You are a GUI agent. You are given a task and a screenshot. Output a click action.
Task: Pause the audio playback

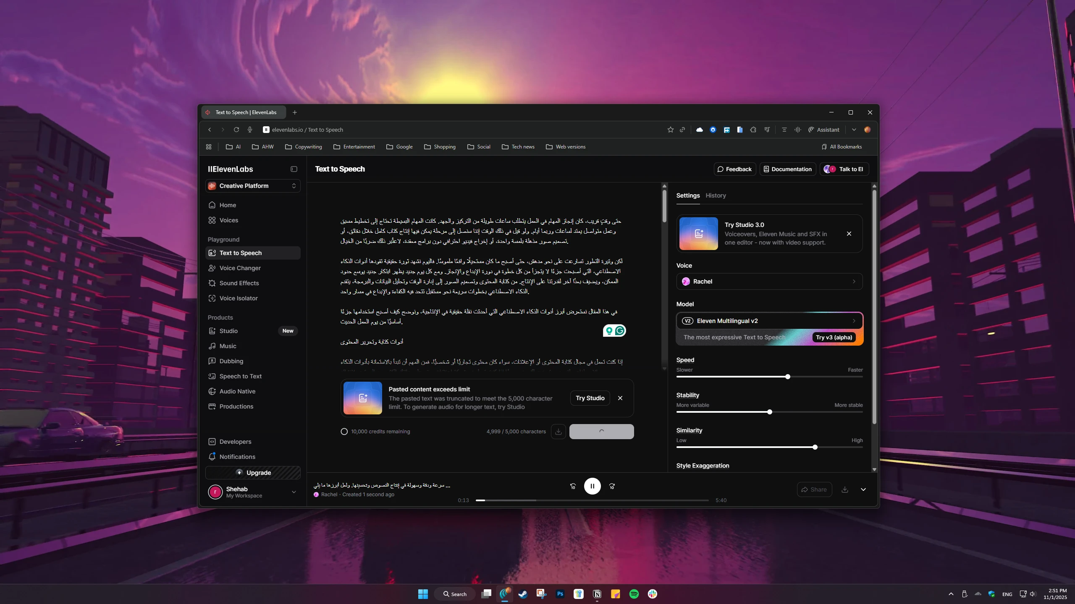point(592,486)
